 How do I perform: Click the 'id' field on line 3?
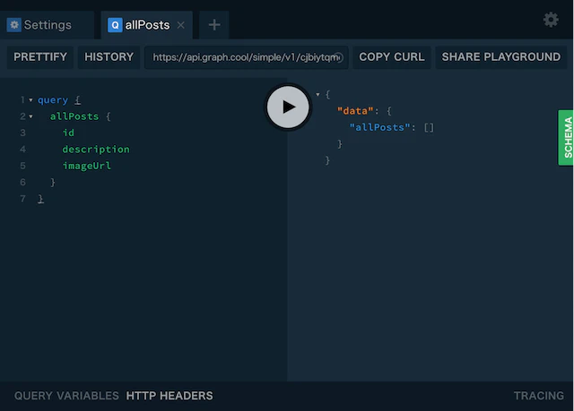[x=68, y=133]
